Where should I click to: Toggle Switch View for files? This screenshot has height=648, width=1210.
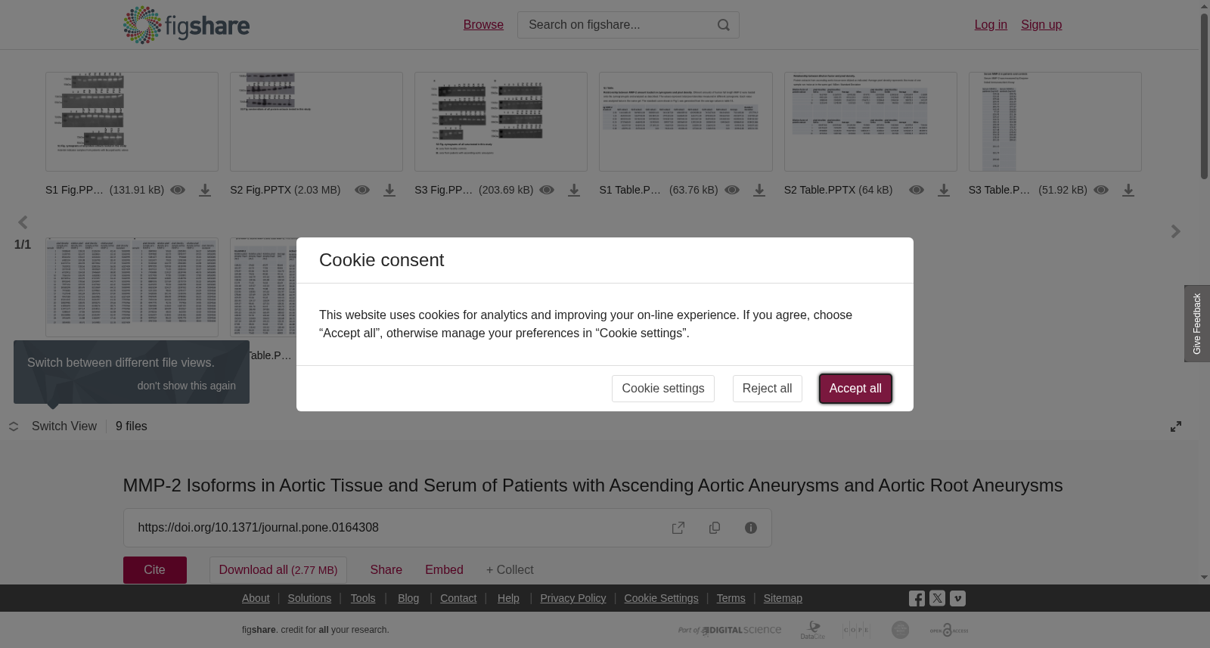click(53, 426)
